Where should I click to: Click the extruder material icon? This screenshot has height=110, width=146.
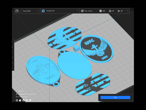43,11
